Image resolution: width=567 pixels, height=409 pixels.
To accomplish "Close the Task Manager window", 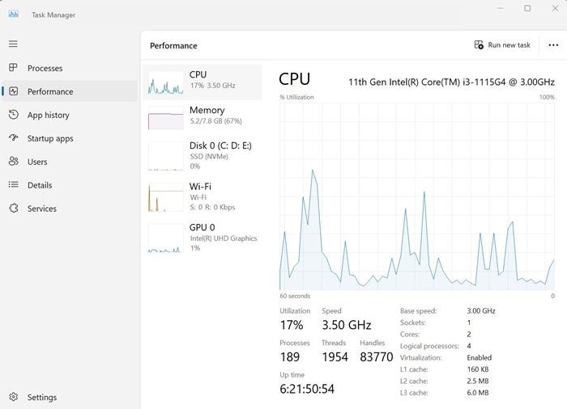I will coord(555,8).
